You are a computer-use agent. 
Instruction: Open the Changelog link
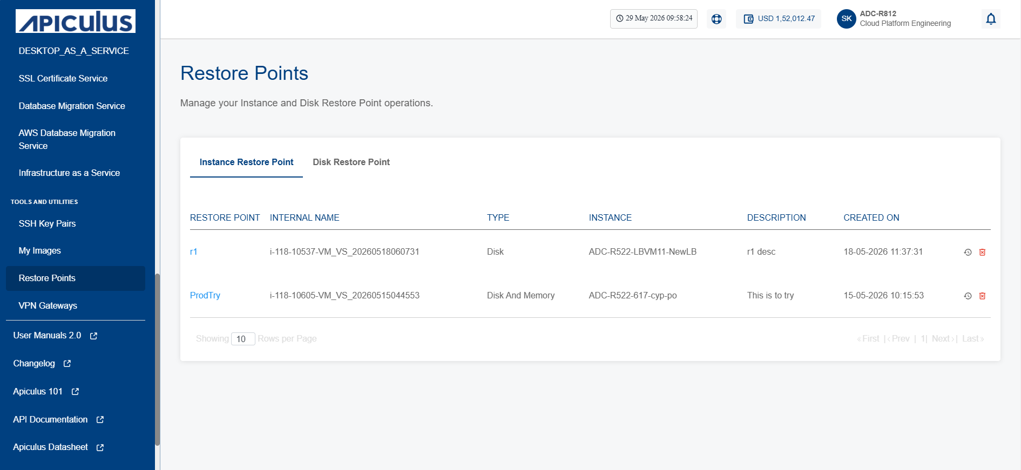(x=34, y=363)
